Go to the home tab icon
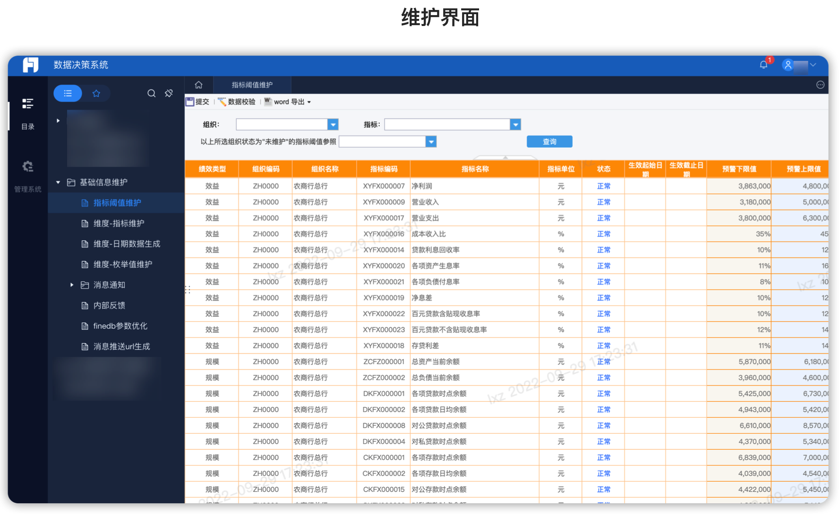840x516 pixels. (x=199, y=85)
